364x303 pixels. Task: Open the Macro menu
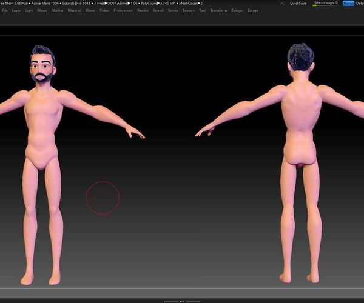pyautogui.click(x=42, y=10)
